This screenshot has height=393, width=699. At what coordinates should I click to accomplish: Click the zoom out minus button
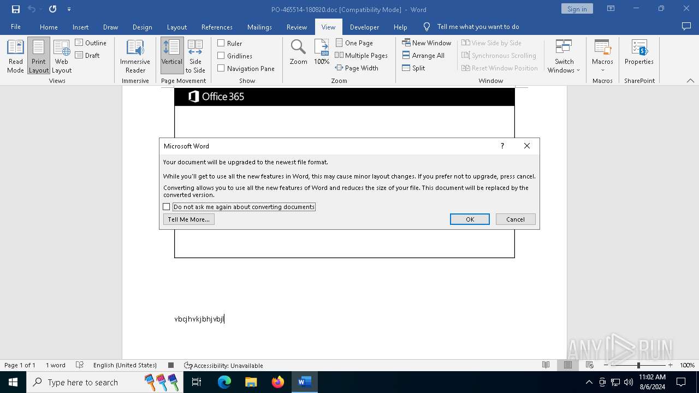[x=606, y=365]
